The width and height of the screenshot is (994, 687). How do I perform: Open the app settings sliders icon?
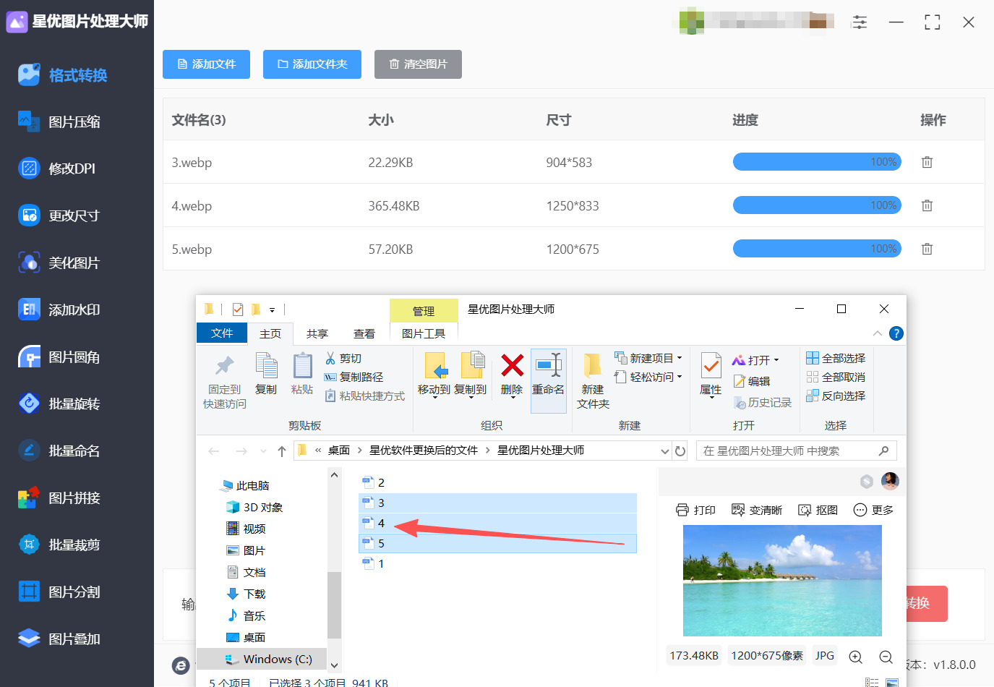pyautogui.click(x=860, y=22)
